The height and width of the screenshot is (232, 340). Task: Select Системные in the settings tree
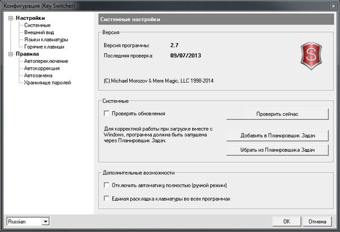[37, 25]
